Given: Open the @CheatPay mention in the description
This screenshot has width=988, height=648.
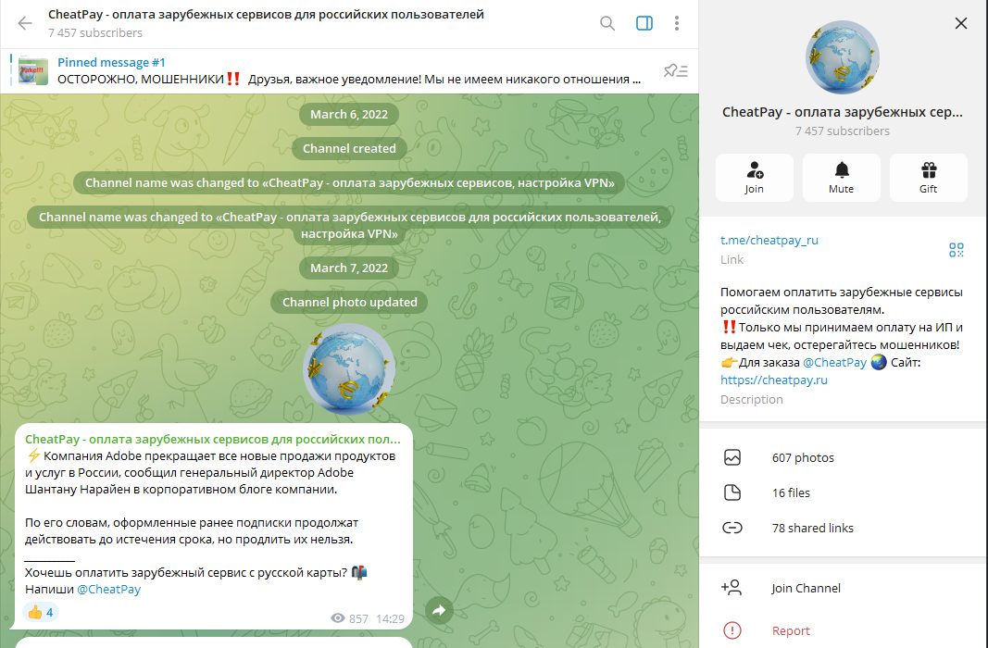Looking at the screenshot, I should pyautogui.click(x=834, y=362).
